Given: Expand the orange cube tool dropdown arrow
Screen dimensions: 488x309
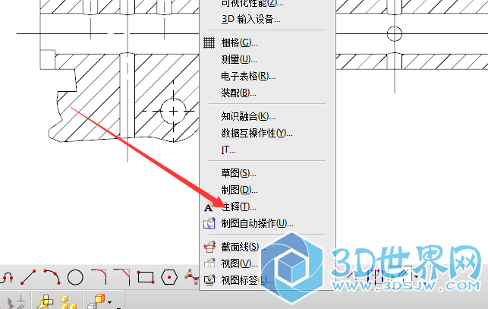Looking at the screenshot, I should point(109,302).
